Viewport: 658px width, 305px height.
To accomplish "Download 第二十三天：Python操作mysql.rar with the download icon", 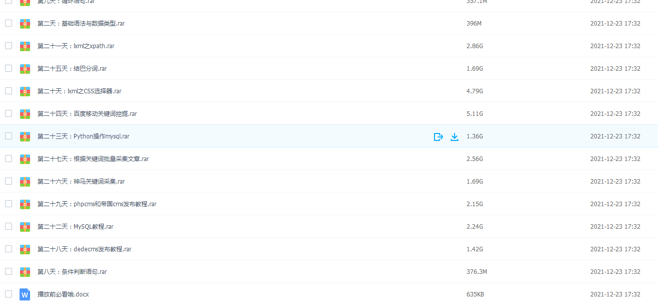I will (x=455, y=136).
